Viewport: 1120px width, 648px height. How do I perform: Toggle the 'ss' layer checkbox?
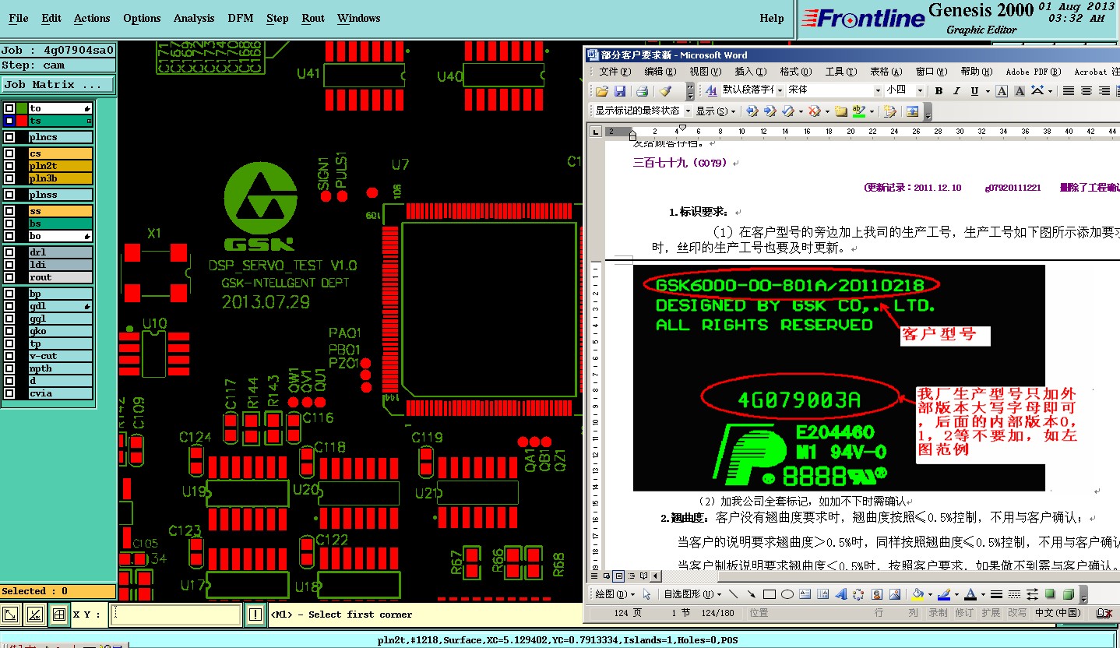[x=9, y=211]
